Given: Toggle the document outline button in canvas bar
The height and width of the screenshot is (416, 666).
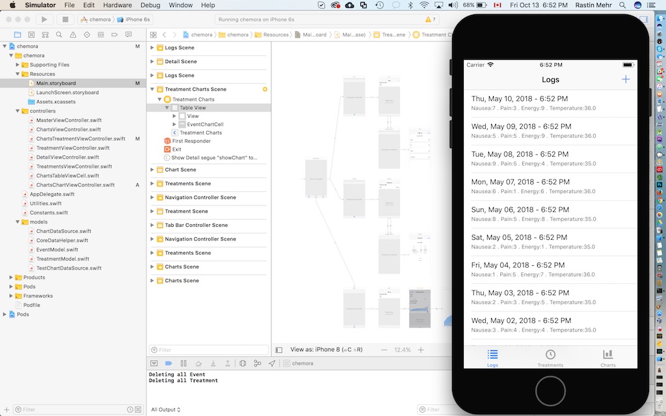Looking at the screenshot, I should coord(278,350).
